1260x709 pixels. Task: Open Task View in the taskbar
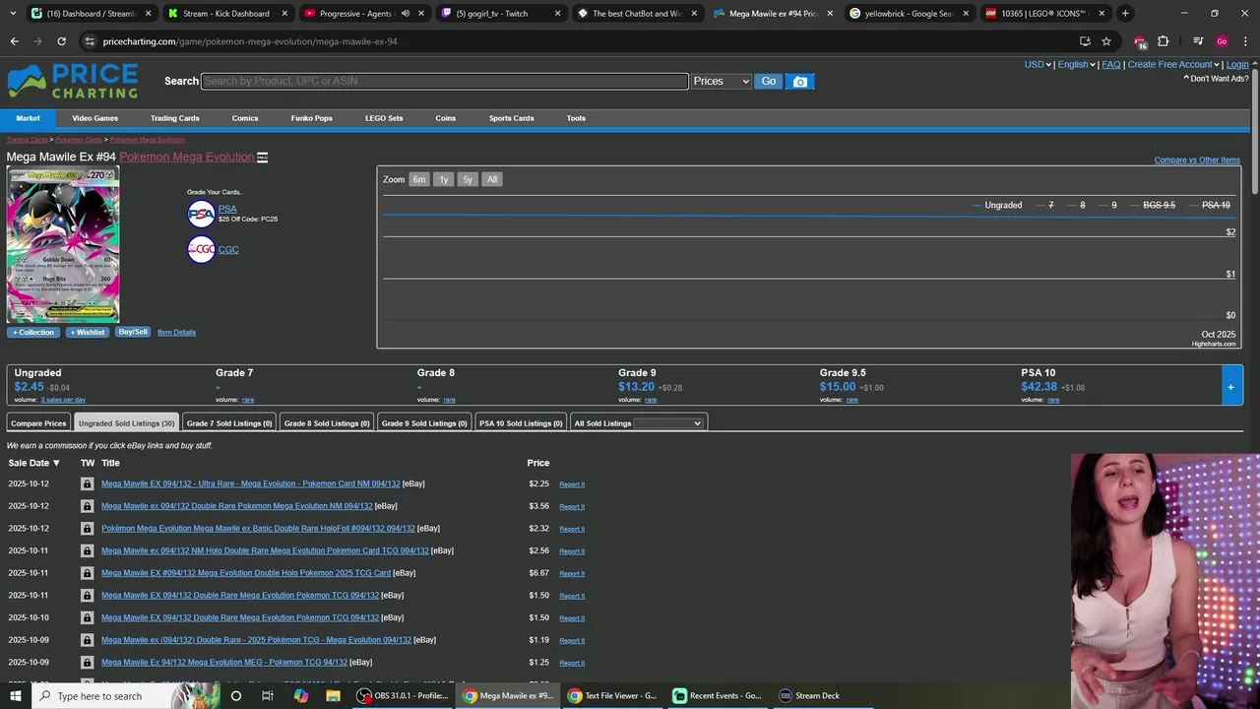(x=268, y=696)
